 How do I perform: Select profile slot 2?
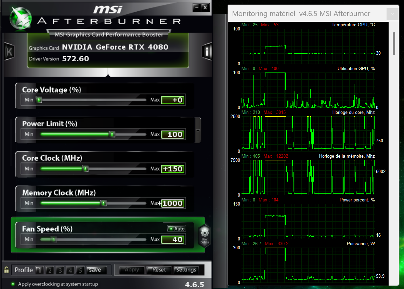pos(50,270)
